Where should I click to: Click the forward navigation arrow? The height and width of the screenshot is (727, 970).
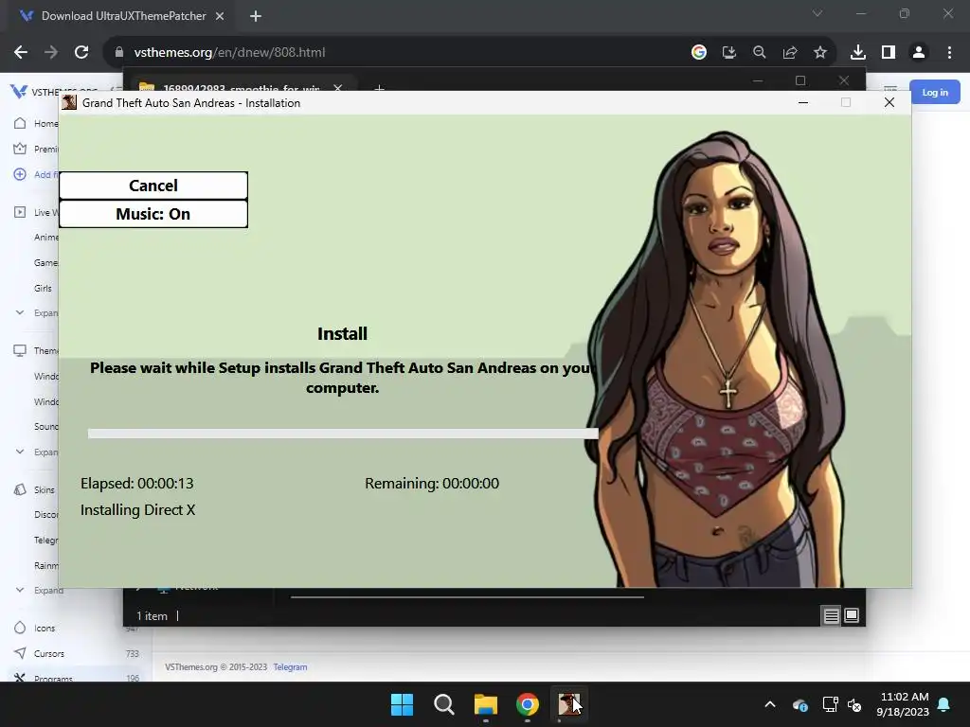coord(51,53)
